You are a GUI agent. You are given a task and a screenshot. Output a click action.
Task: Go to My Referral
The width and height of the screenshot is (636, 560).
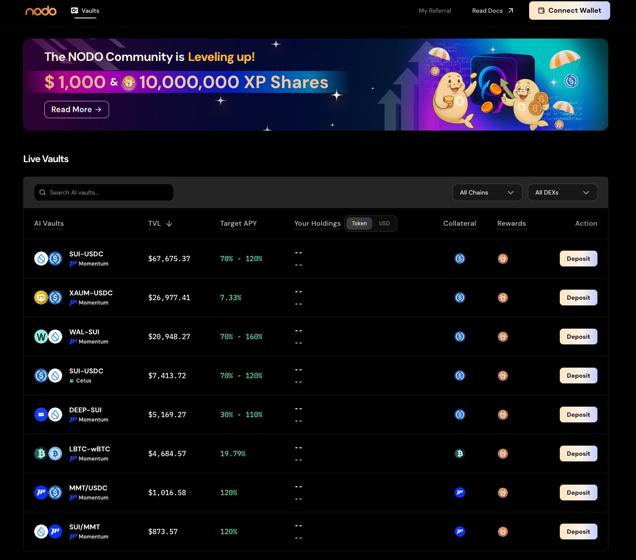tap(435, 11)
